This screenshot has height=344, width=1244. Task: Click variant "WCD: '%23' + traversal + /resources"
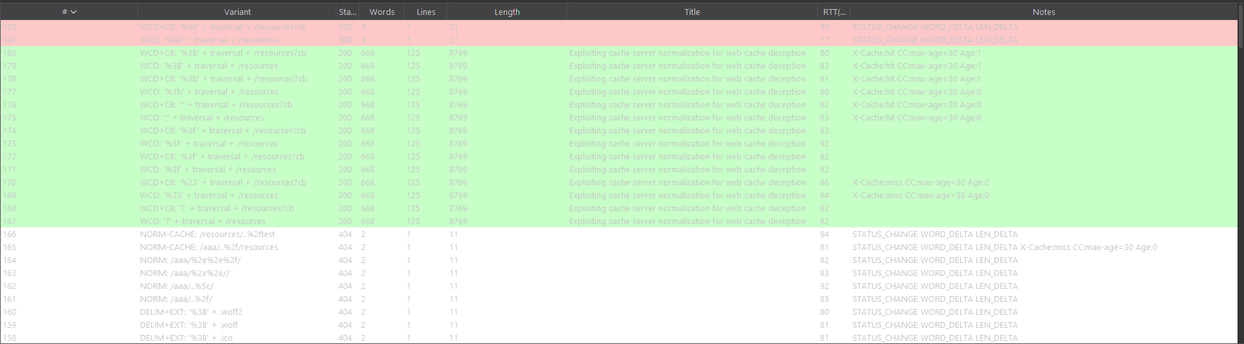coord(209,196)
